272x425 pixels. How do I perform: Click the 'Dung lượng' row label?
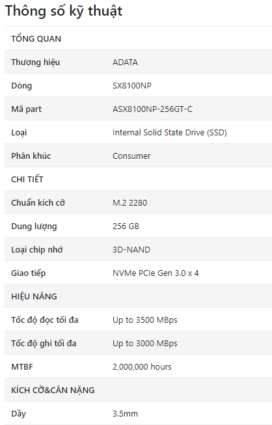coord(34,226)
